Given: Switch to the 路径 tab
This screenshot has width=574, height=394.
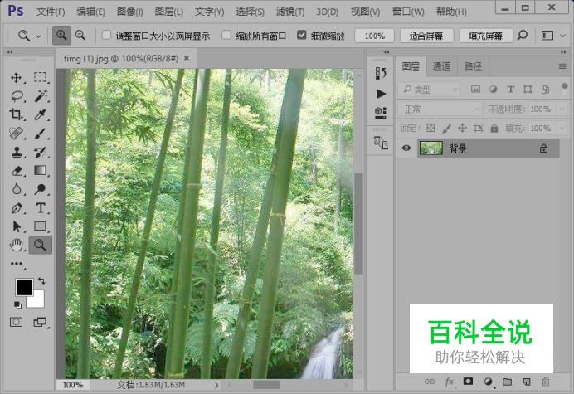Looking at the screenshot, I should coord(473,66).
